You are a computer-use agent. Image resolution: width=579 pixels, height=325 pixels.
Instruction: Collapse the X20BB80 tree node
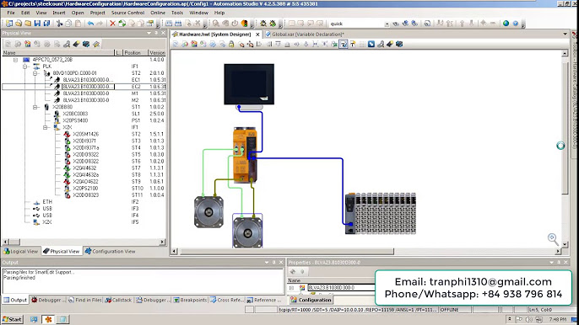35,107
